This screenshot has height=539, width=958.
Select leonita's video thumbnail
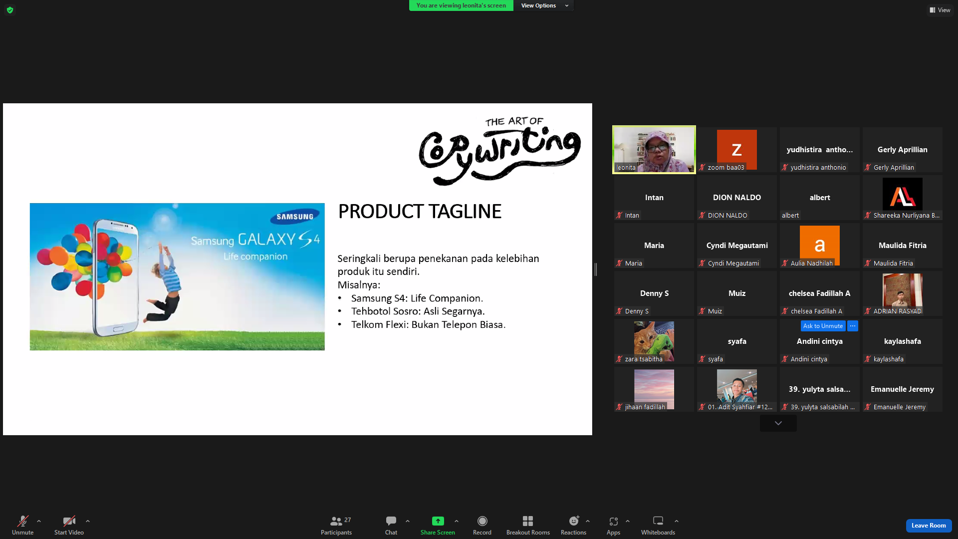654,150
